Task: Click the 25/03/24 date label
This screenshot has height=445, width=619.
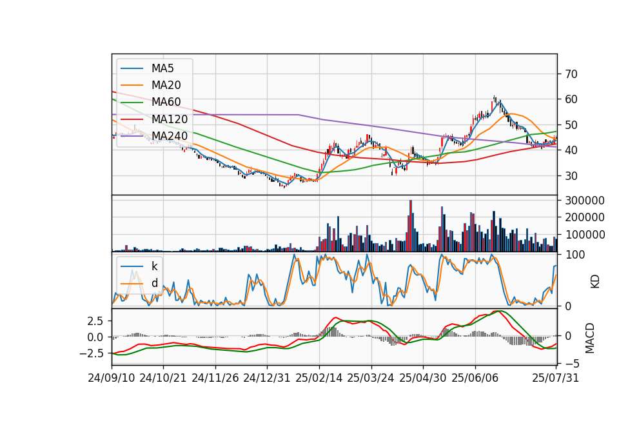Action: 371,378
